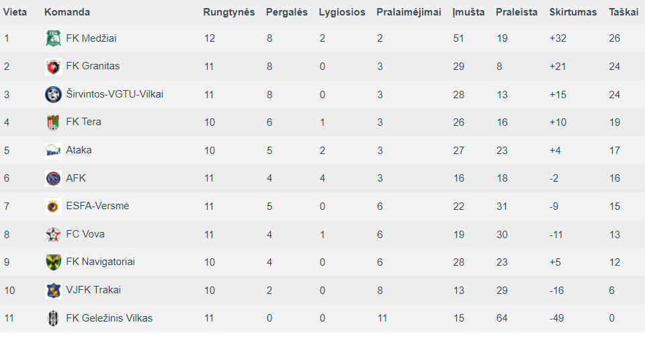Click the FK Granitas team crest
645x337 pixels.
53,67
